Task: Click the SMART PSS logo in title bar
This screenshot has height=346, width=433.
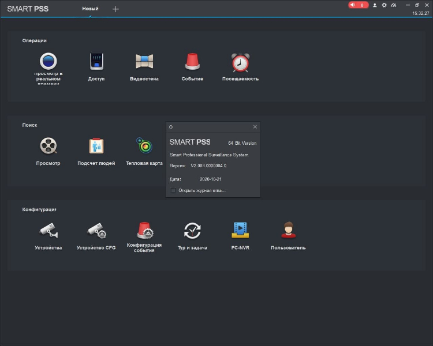Action: tap(28, 9)
